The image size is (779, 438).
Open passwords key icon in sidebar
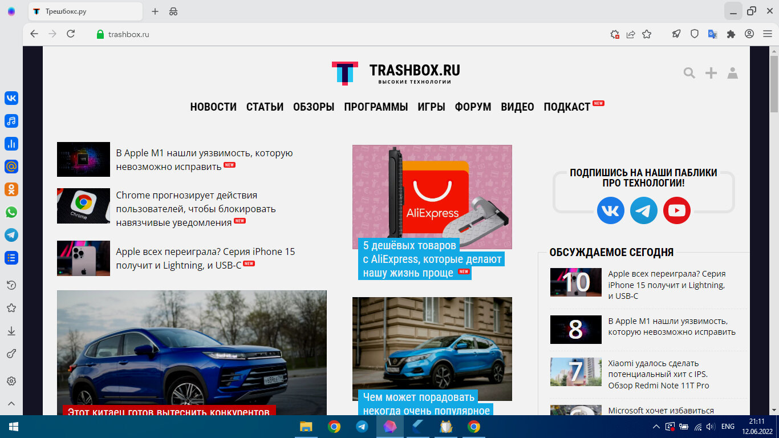point(11,354)
